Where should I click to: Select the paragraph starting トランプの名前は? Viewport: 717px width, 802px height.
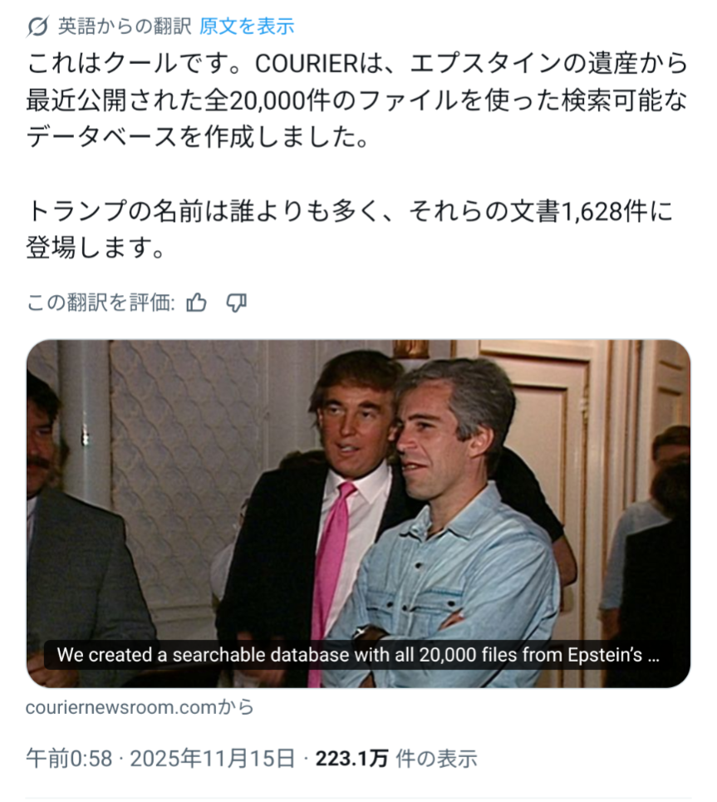[x=349, y=229]
